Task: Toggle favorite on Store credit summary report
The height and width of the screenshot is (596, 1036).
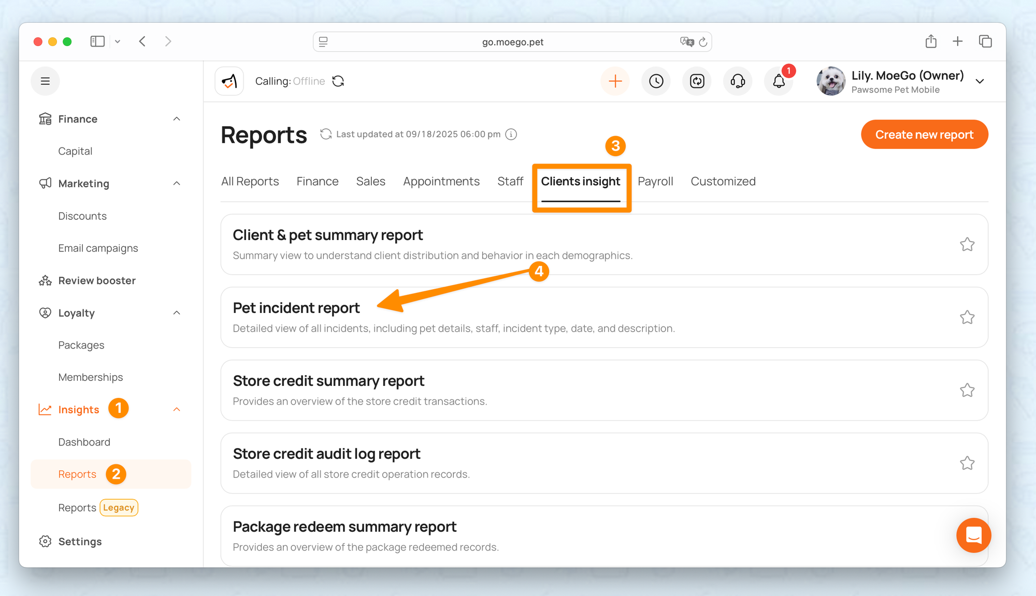Action: click(967, 390)
